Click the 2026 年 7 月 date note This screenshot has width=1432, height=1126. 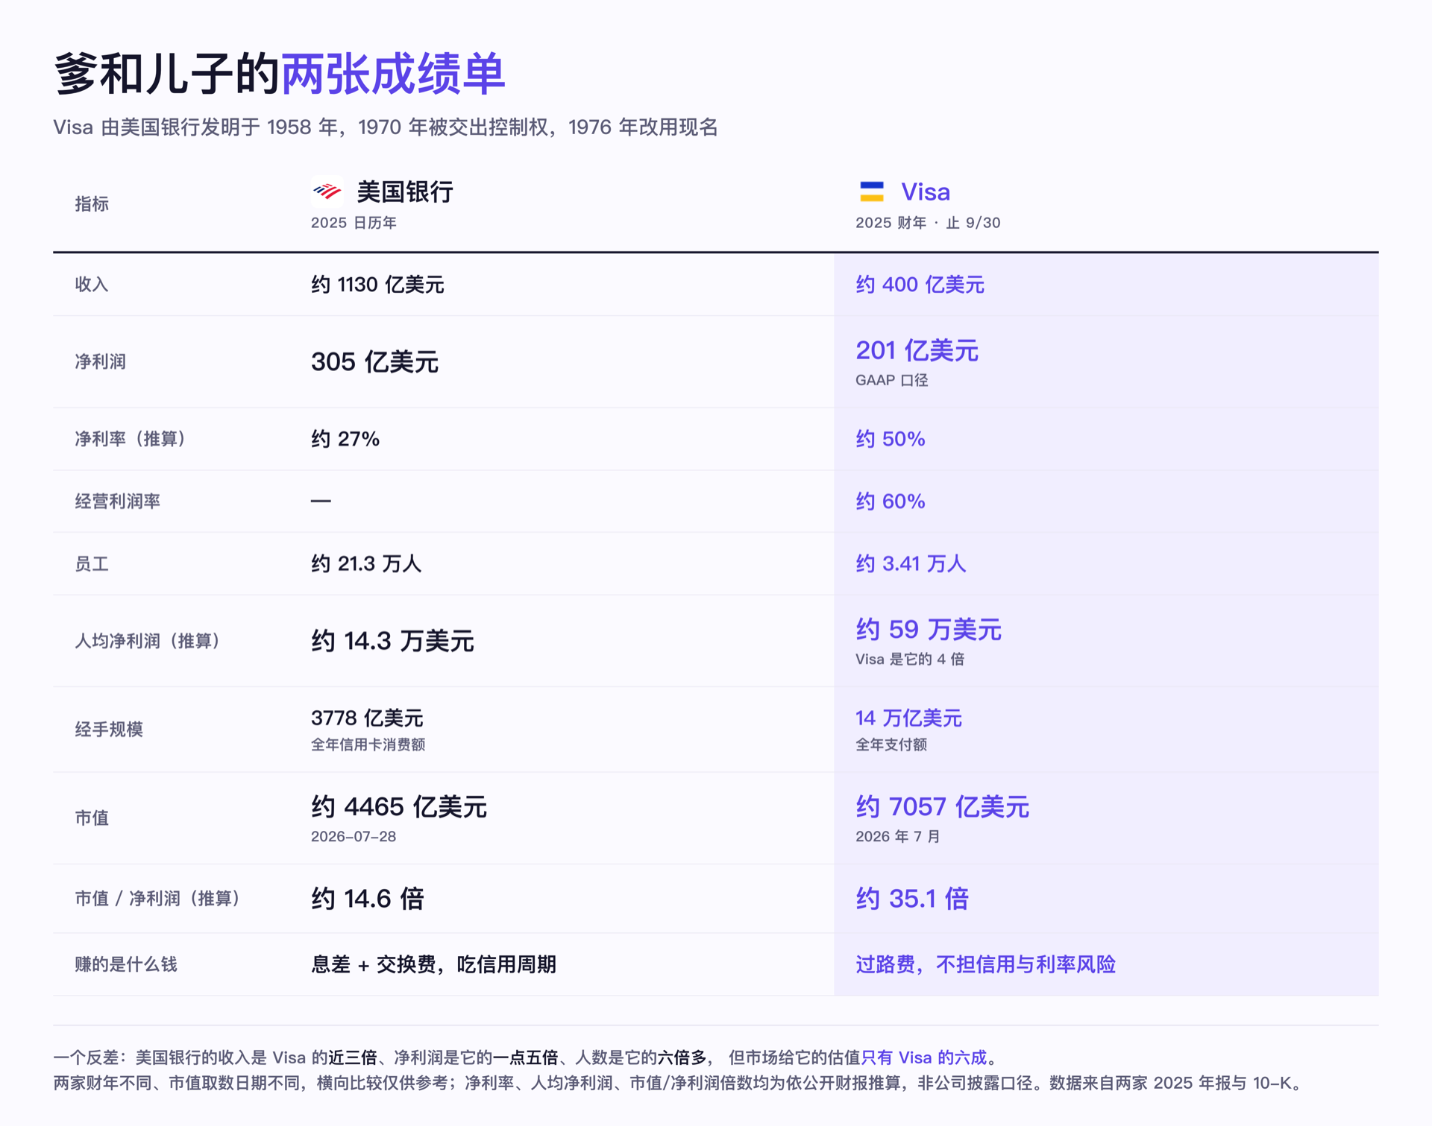pyautogui.click(x=897, y=837)
